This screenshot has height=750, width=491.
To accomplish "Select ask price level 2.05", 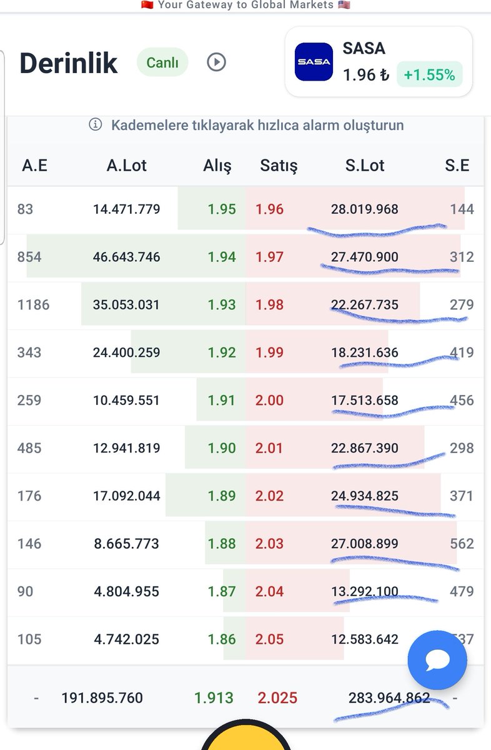I will click(270, 639).
